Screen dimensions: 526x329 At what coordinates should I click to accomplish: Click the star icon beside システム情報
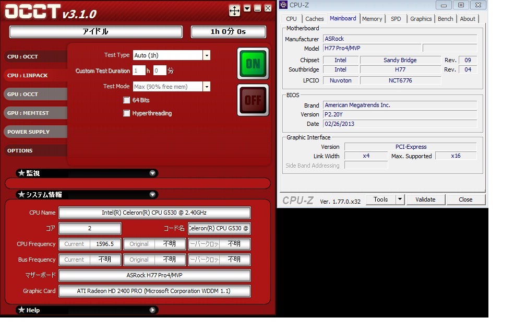click(x=21, y=194)
